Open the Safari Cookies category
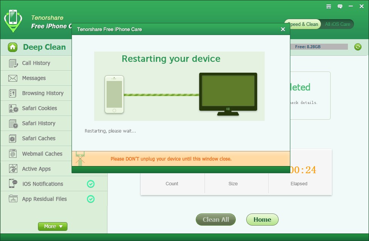Viewport: 369px width, 241px height. pos(36,108)
